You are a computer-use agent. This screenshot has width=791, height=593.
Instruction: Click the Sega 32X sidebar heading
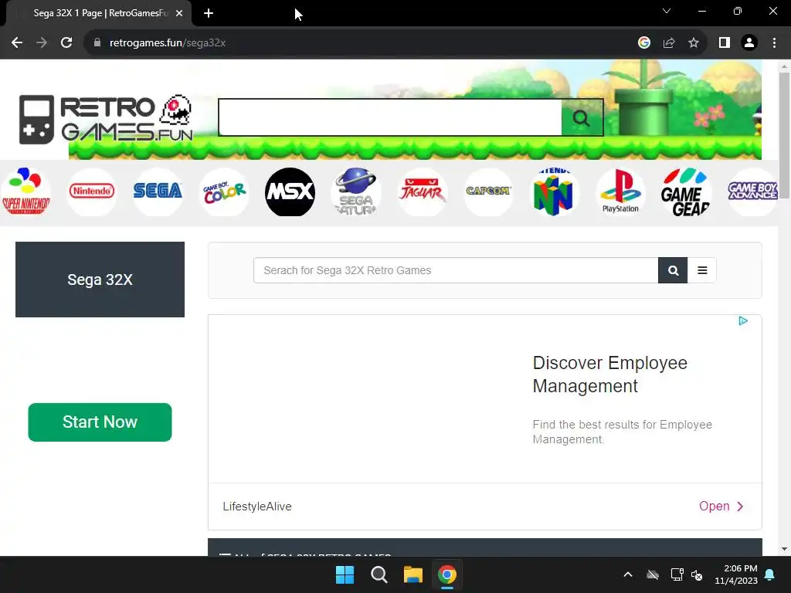(100, 280)
